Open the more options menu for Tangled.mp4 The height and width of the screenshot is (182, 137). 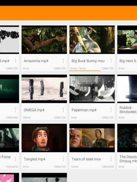[63, 159]
